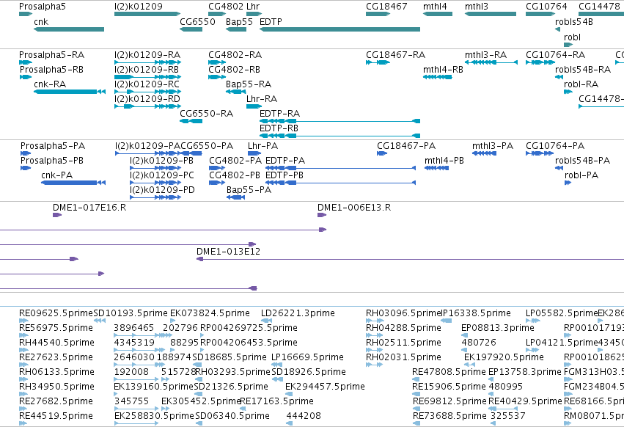The image size is (624, 427).
Task: Click the robls54B-RA transcript label
Action: [x=583, y=69]
